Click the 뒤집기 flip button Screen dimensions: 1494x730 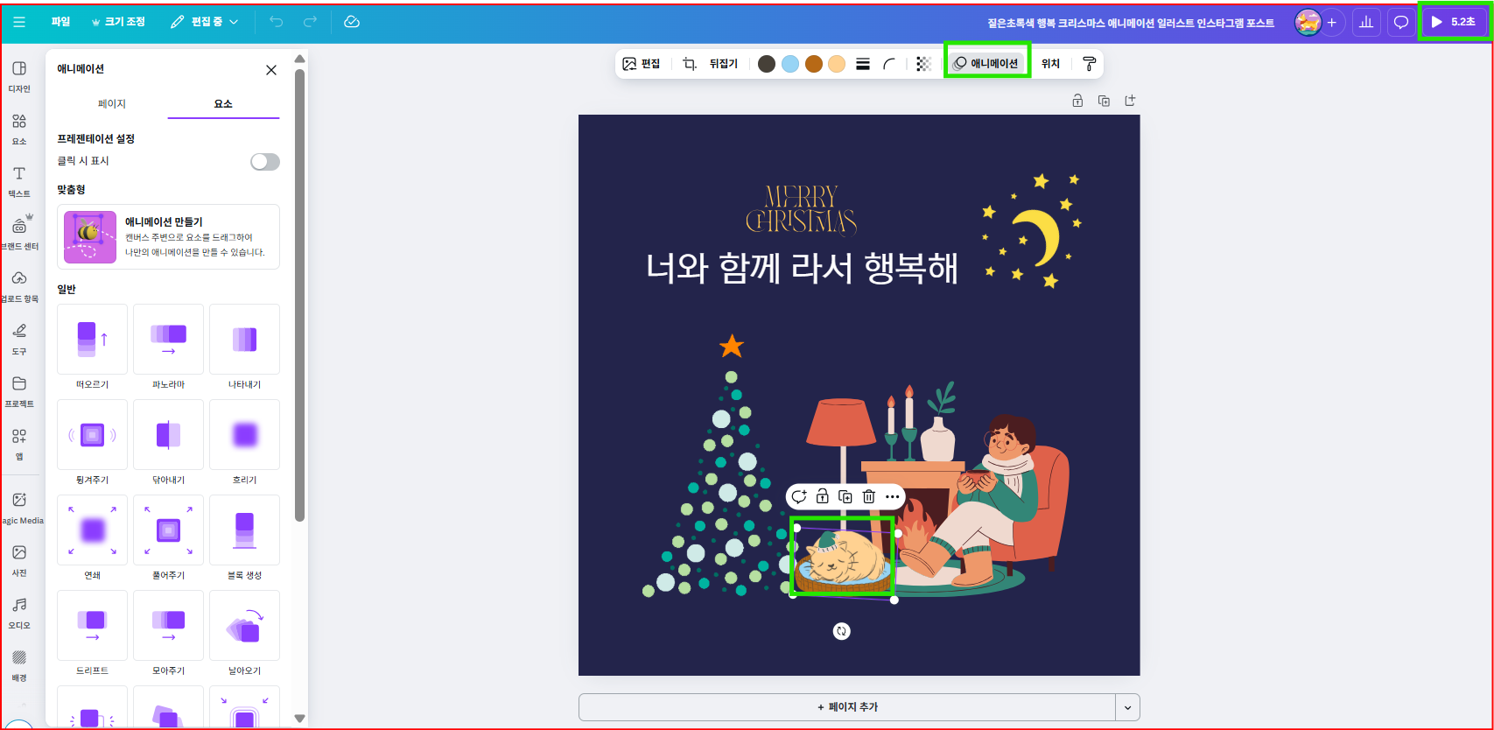coord(723,64)
